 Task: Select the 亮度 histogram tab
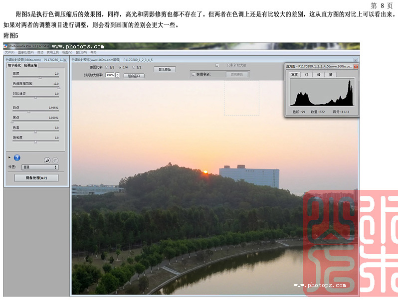click(294, 75)
